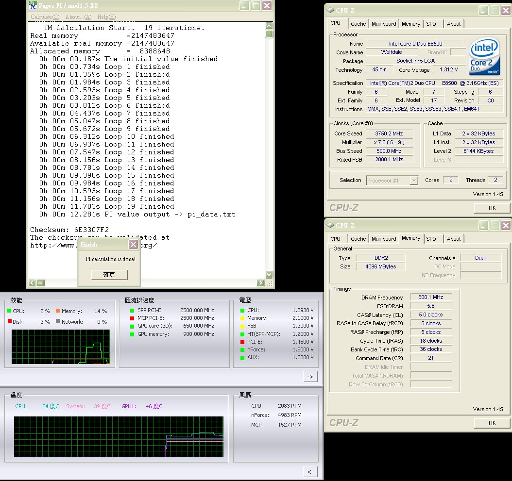Confirm the 'PI calculation is done!' dialog
The width and height of the screenshot is (512, 481).
click(109, 275)
